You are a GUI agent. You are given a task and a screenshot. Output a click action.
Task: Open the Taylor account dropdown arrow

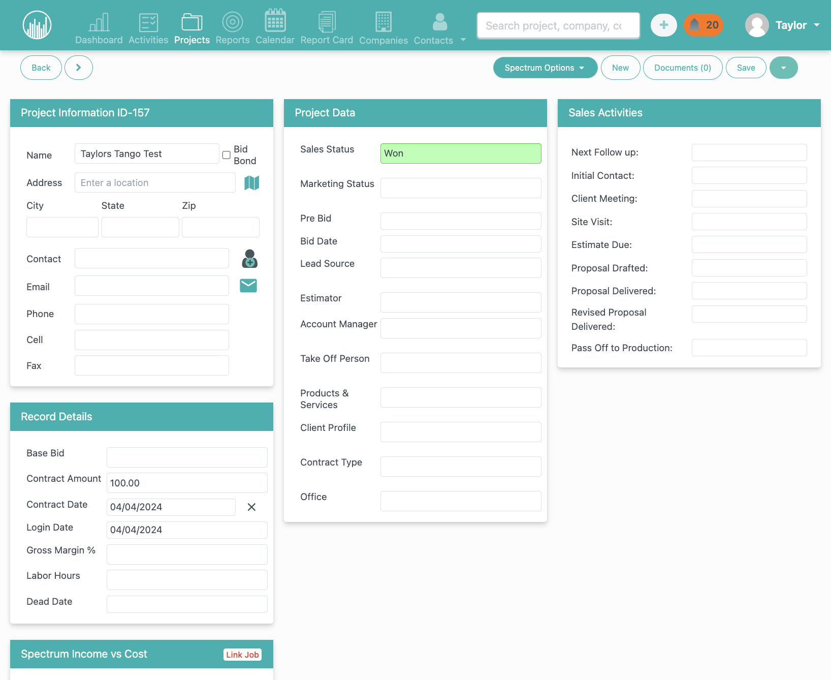coord(817,25)
